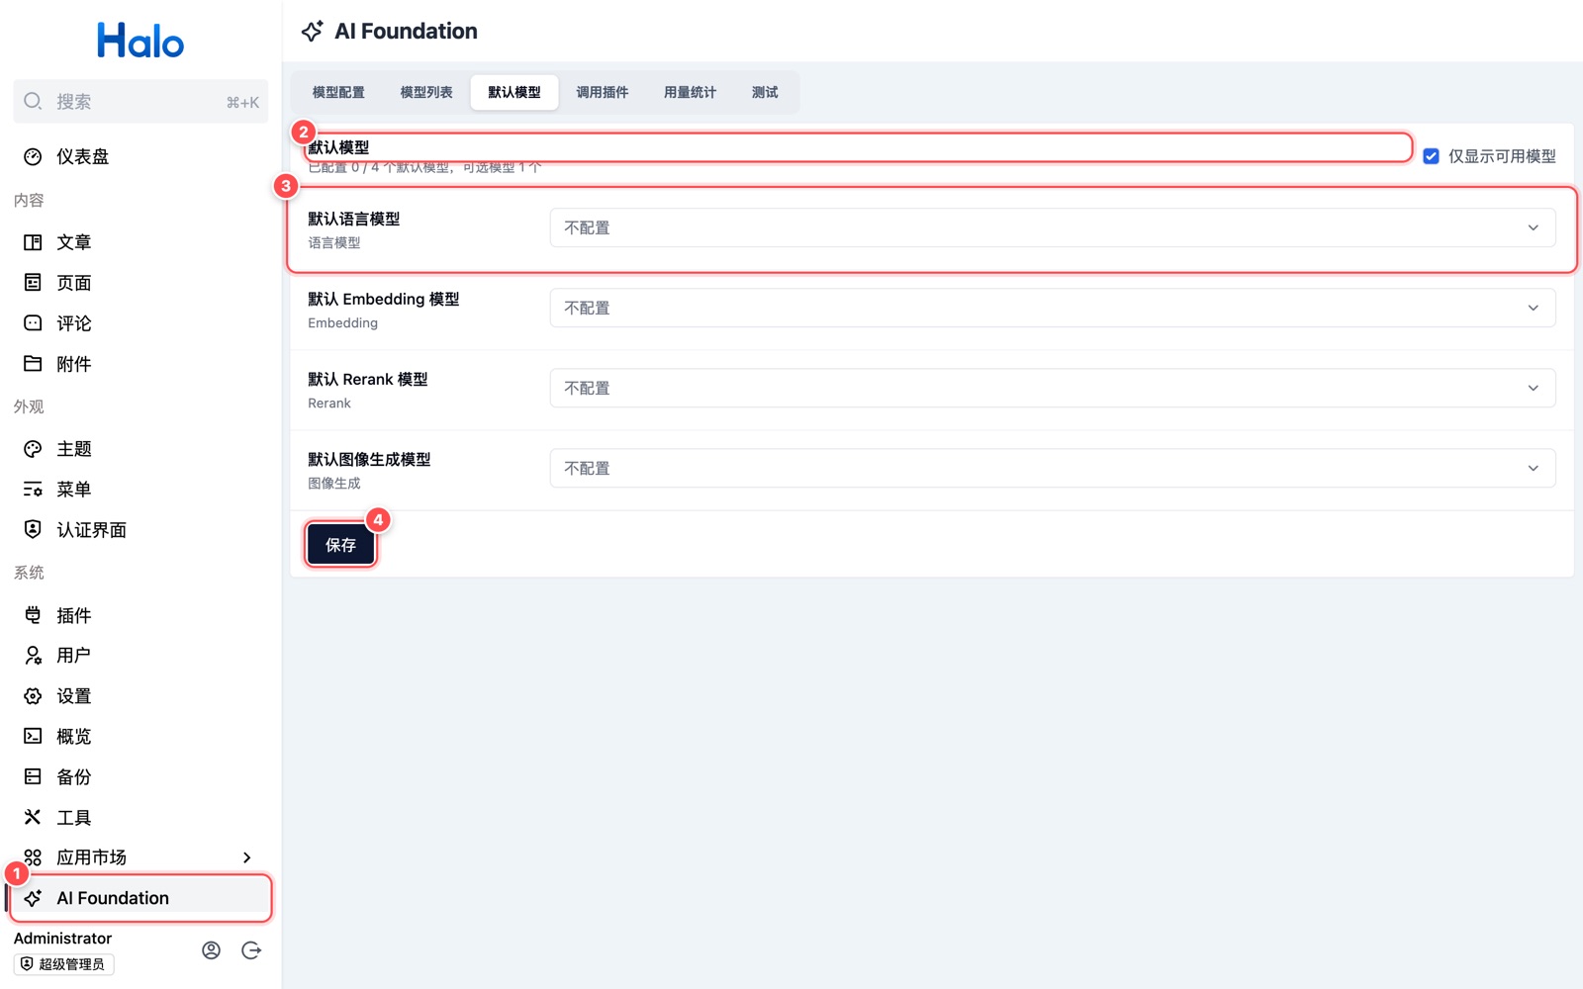Click the 菜单 menu icon

33,490
